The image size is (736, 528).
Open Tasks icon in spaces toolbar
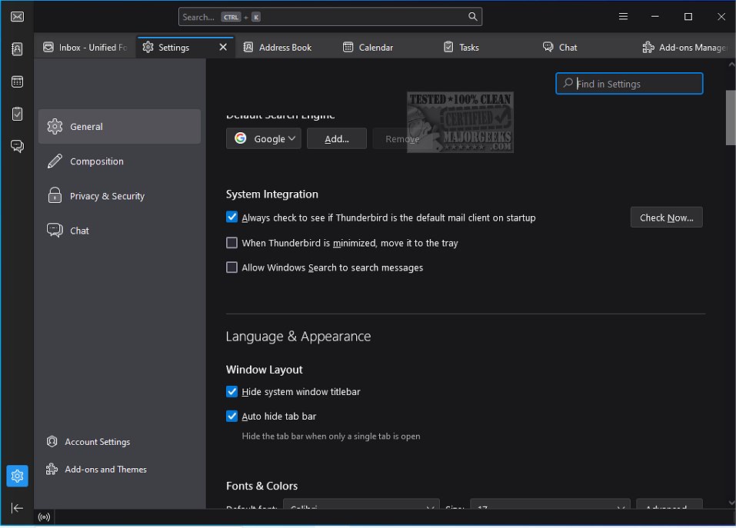coord(17,114)
